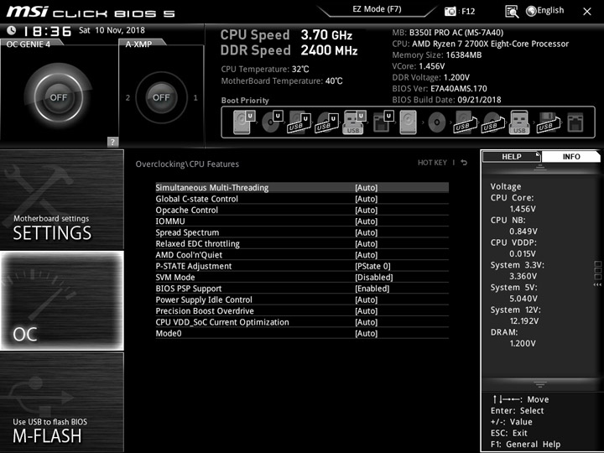Click the F12 screenshot camera icon
This screenshot has height=453, width=604.
tap(450, 12)
